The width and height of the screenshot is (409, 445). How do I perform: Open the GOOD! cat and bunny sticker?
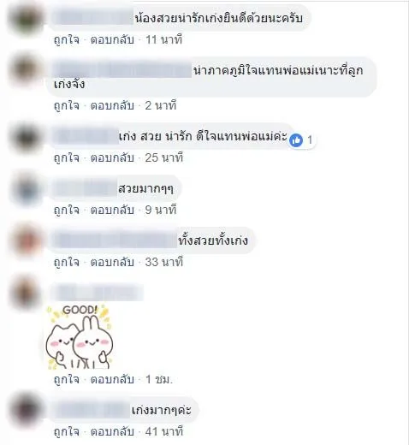click(80, 337)
